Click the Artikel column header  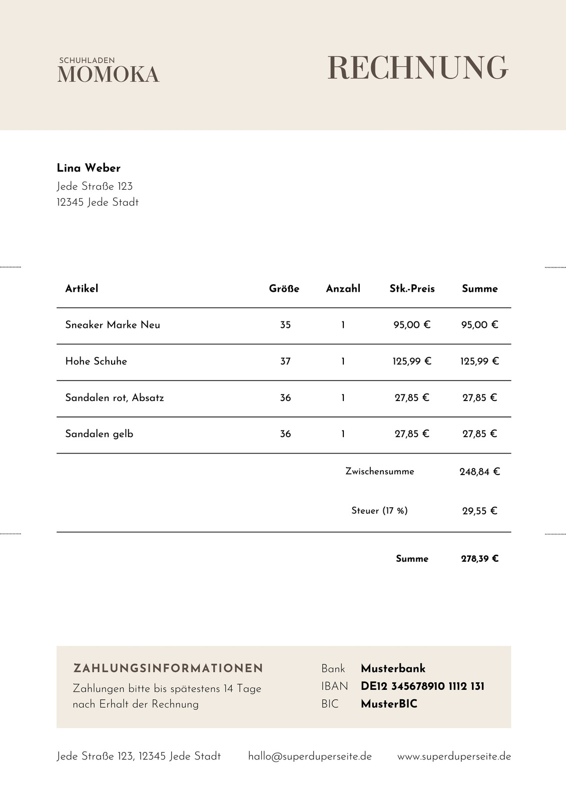click(82, 288)
